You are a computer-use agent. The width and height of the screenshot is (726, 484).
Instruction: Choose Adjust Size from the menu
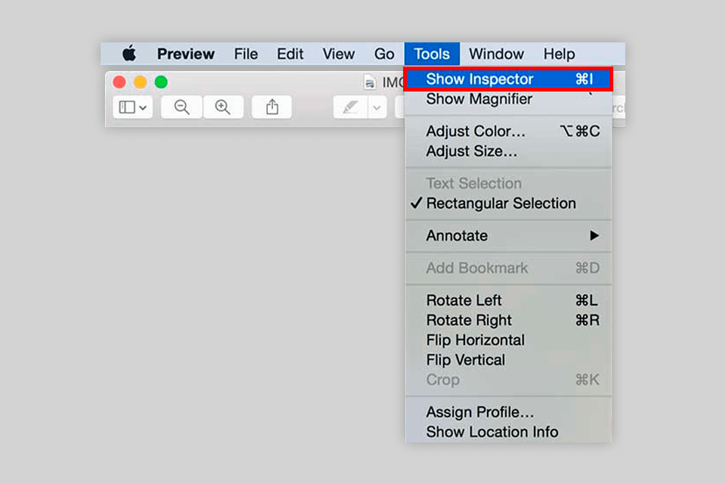coord(471,151)
